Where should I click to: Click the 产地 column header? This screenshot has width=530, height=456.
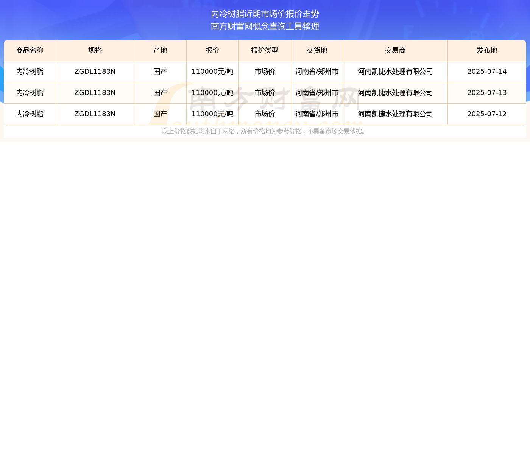tap(161, 51)
